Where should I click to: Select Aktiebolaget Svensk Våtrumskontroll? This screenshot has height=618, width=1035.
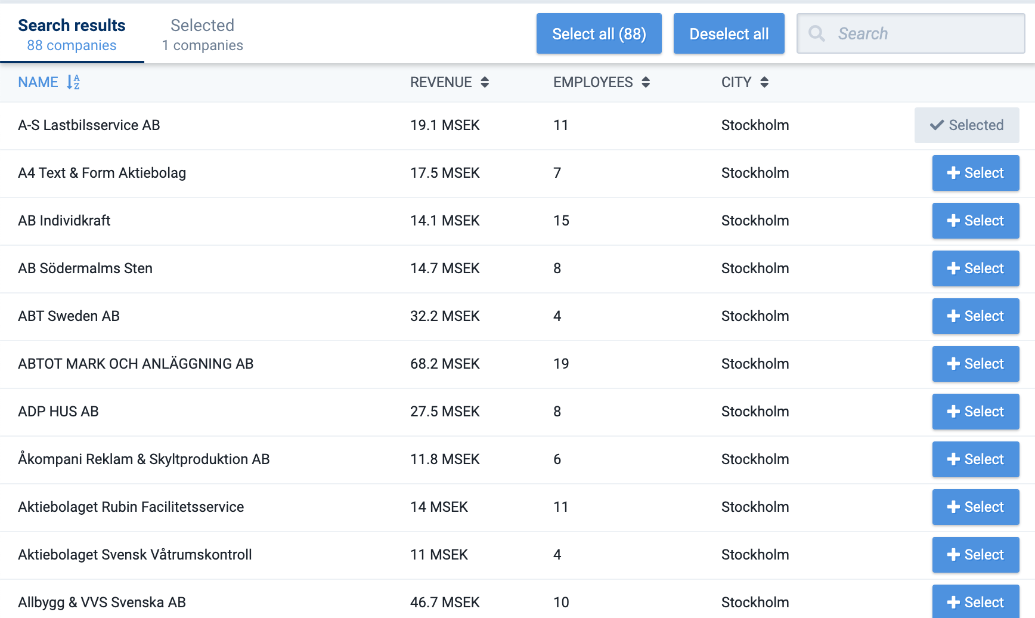pos(976,555)
